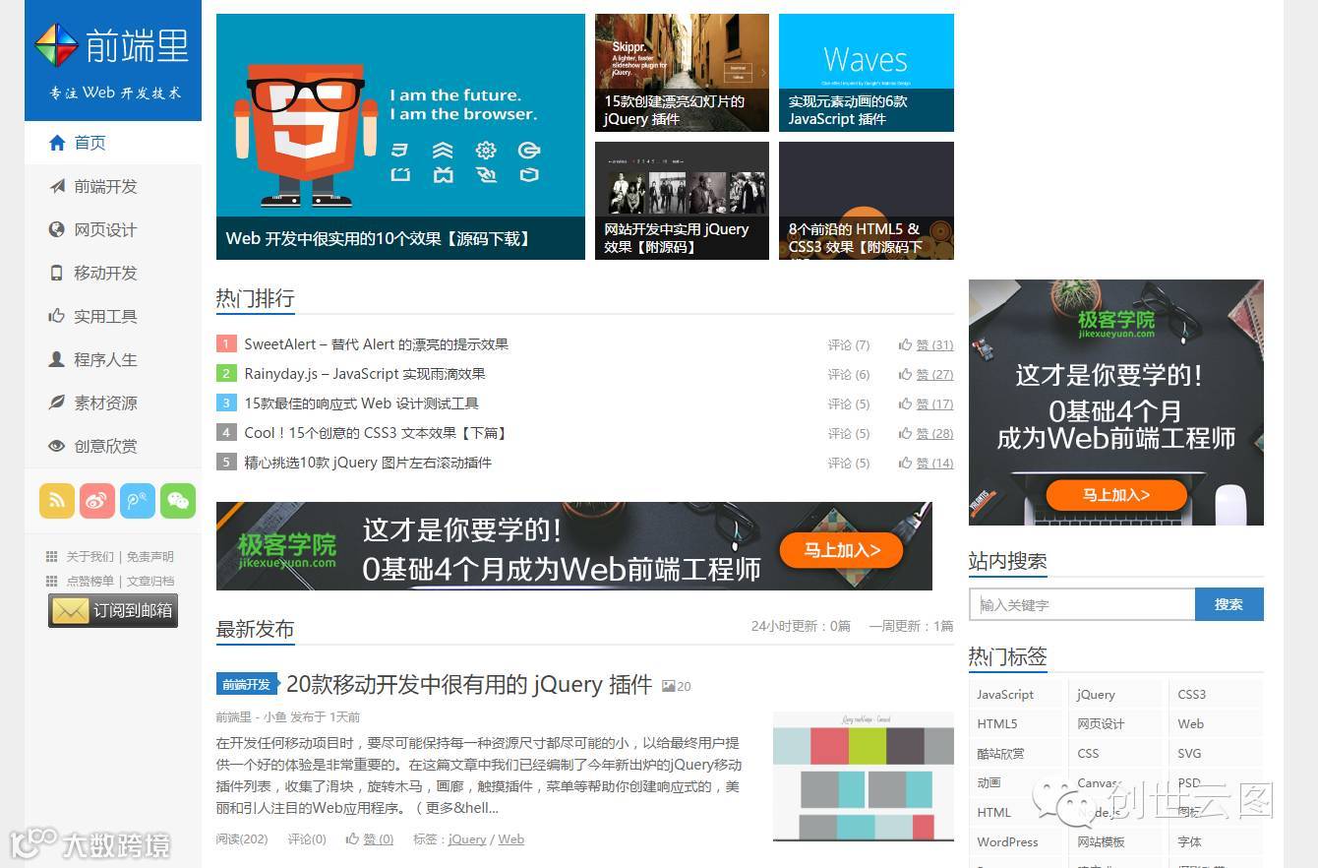Focus the 输入关键字 search field
1318x868 pixels.
pos(1082,604)
